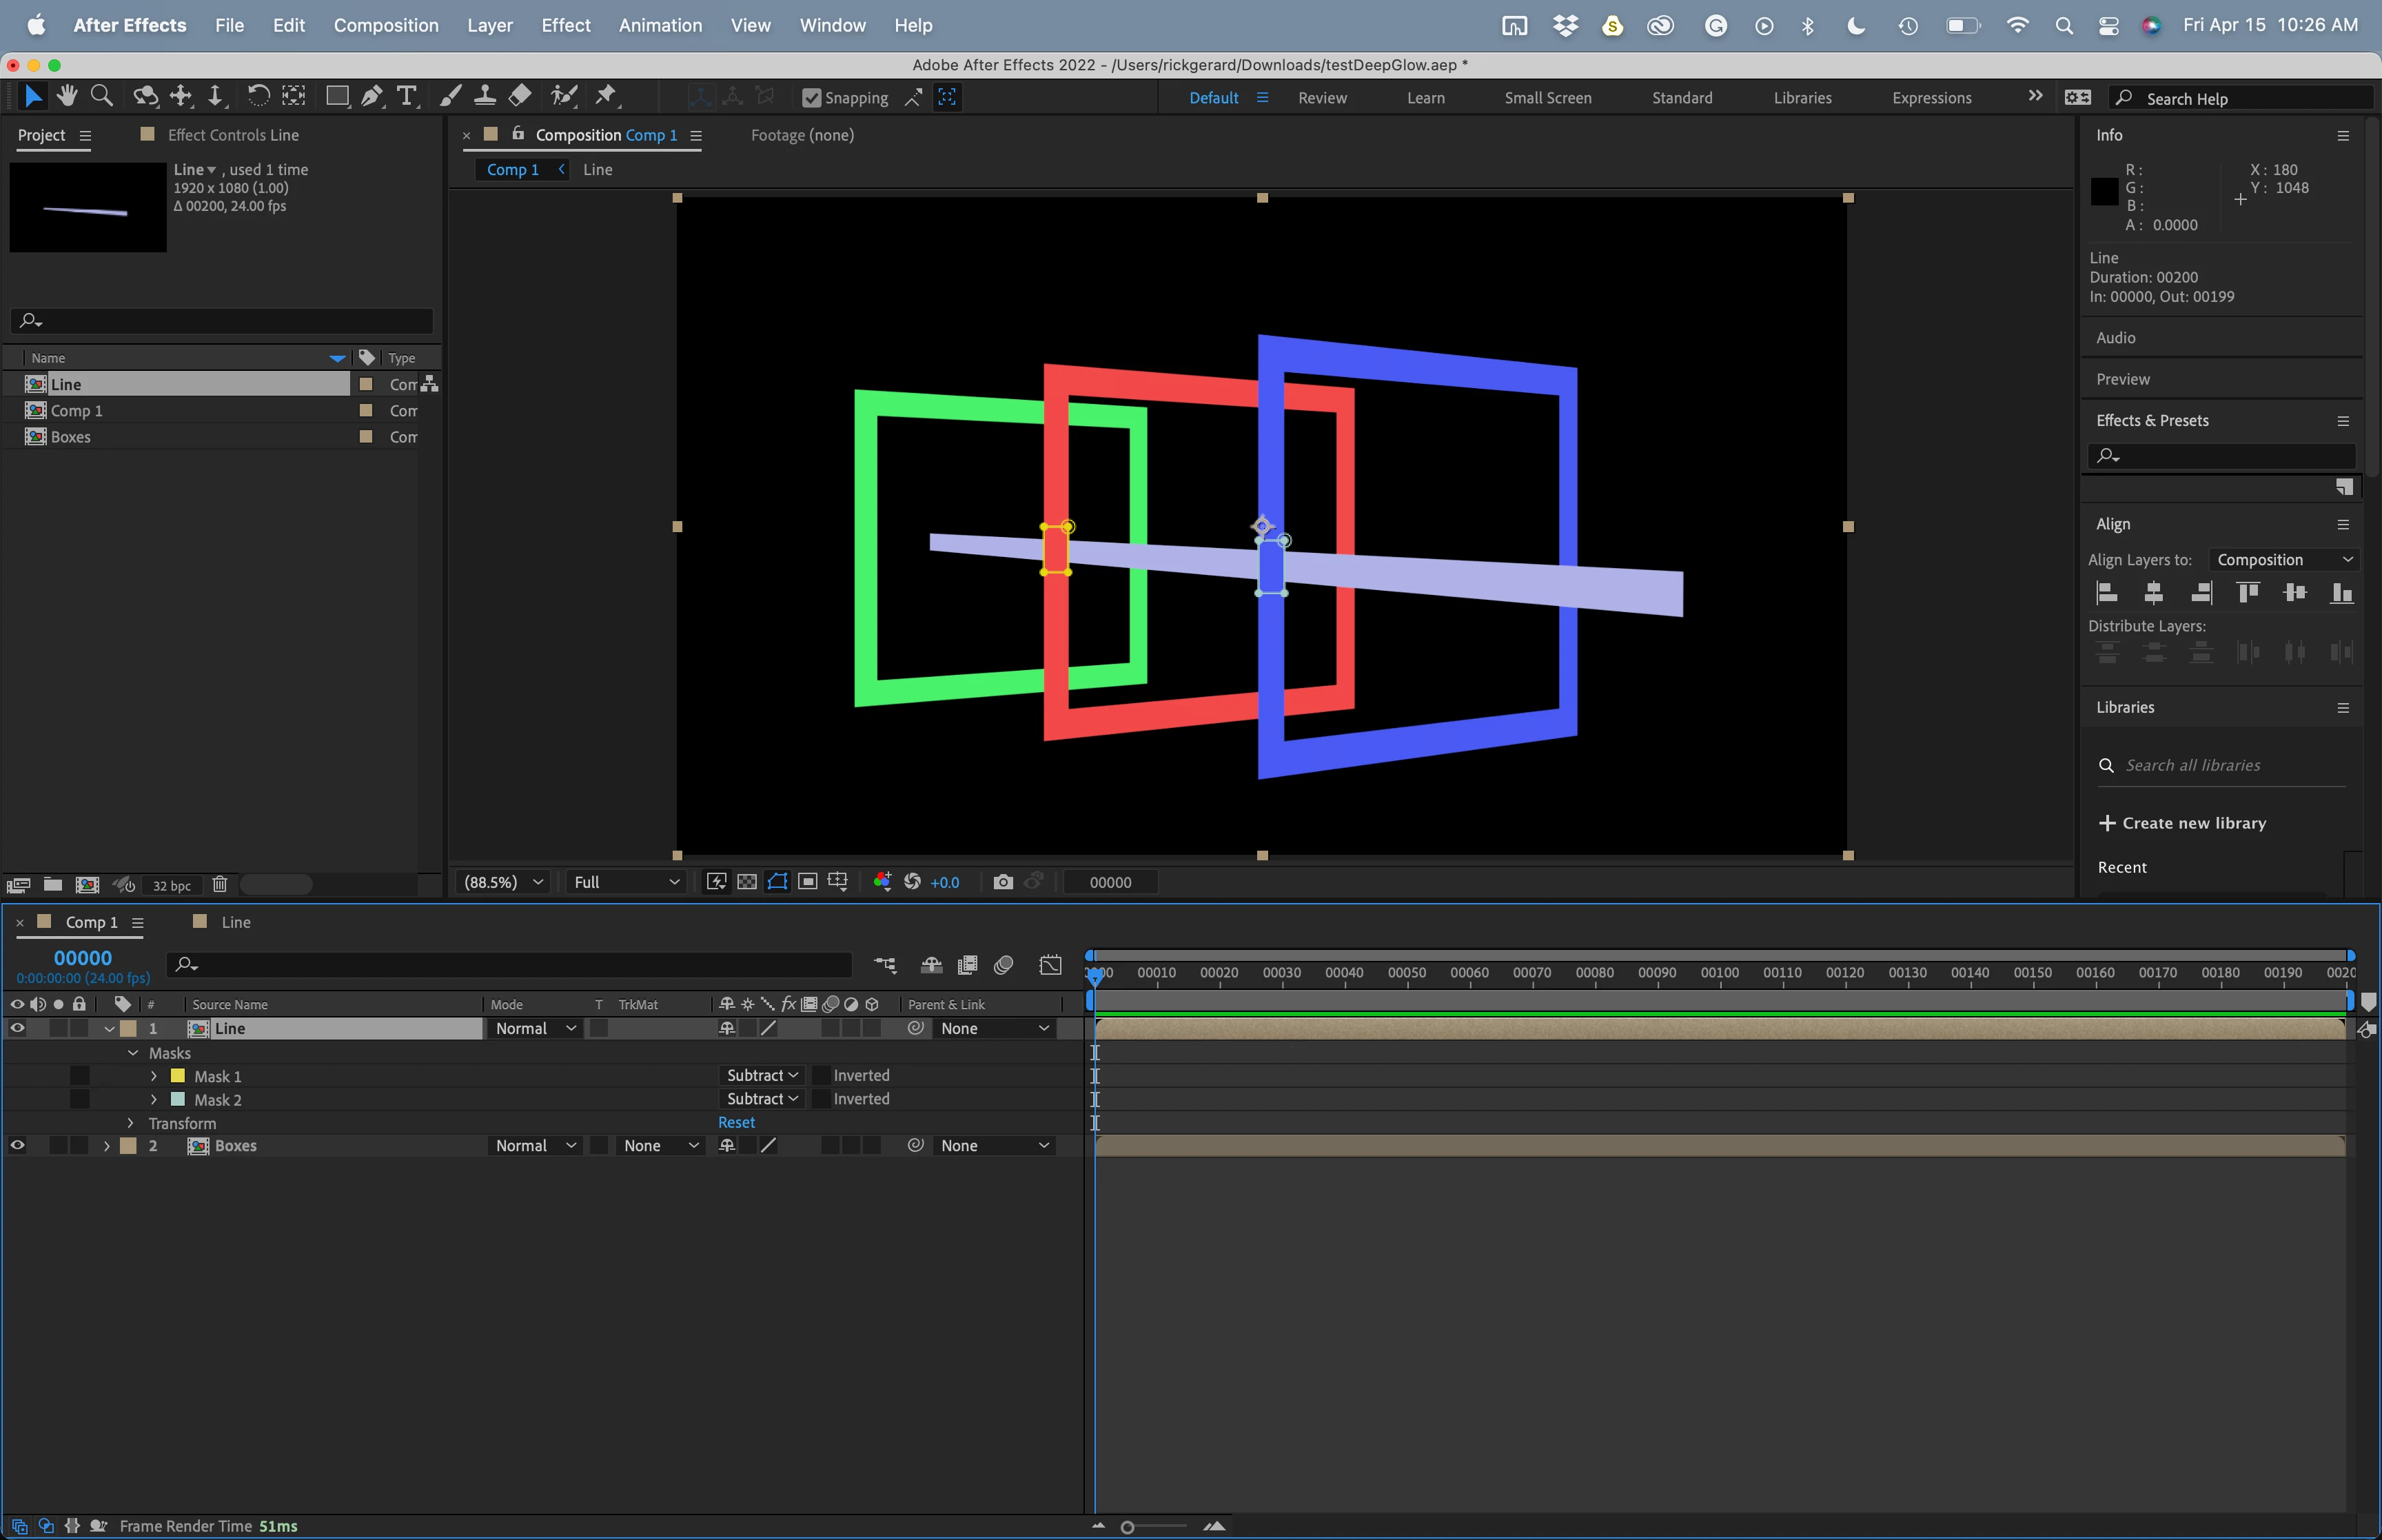Click Create new library button

point(2182,823)
